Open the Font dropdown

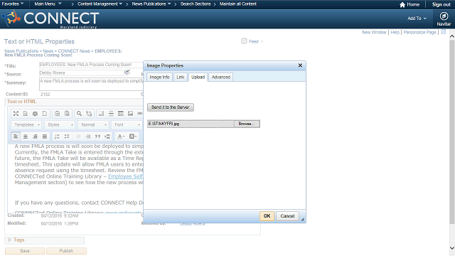point(127,125)
